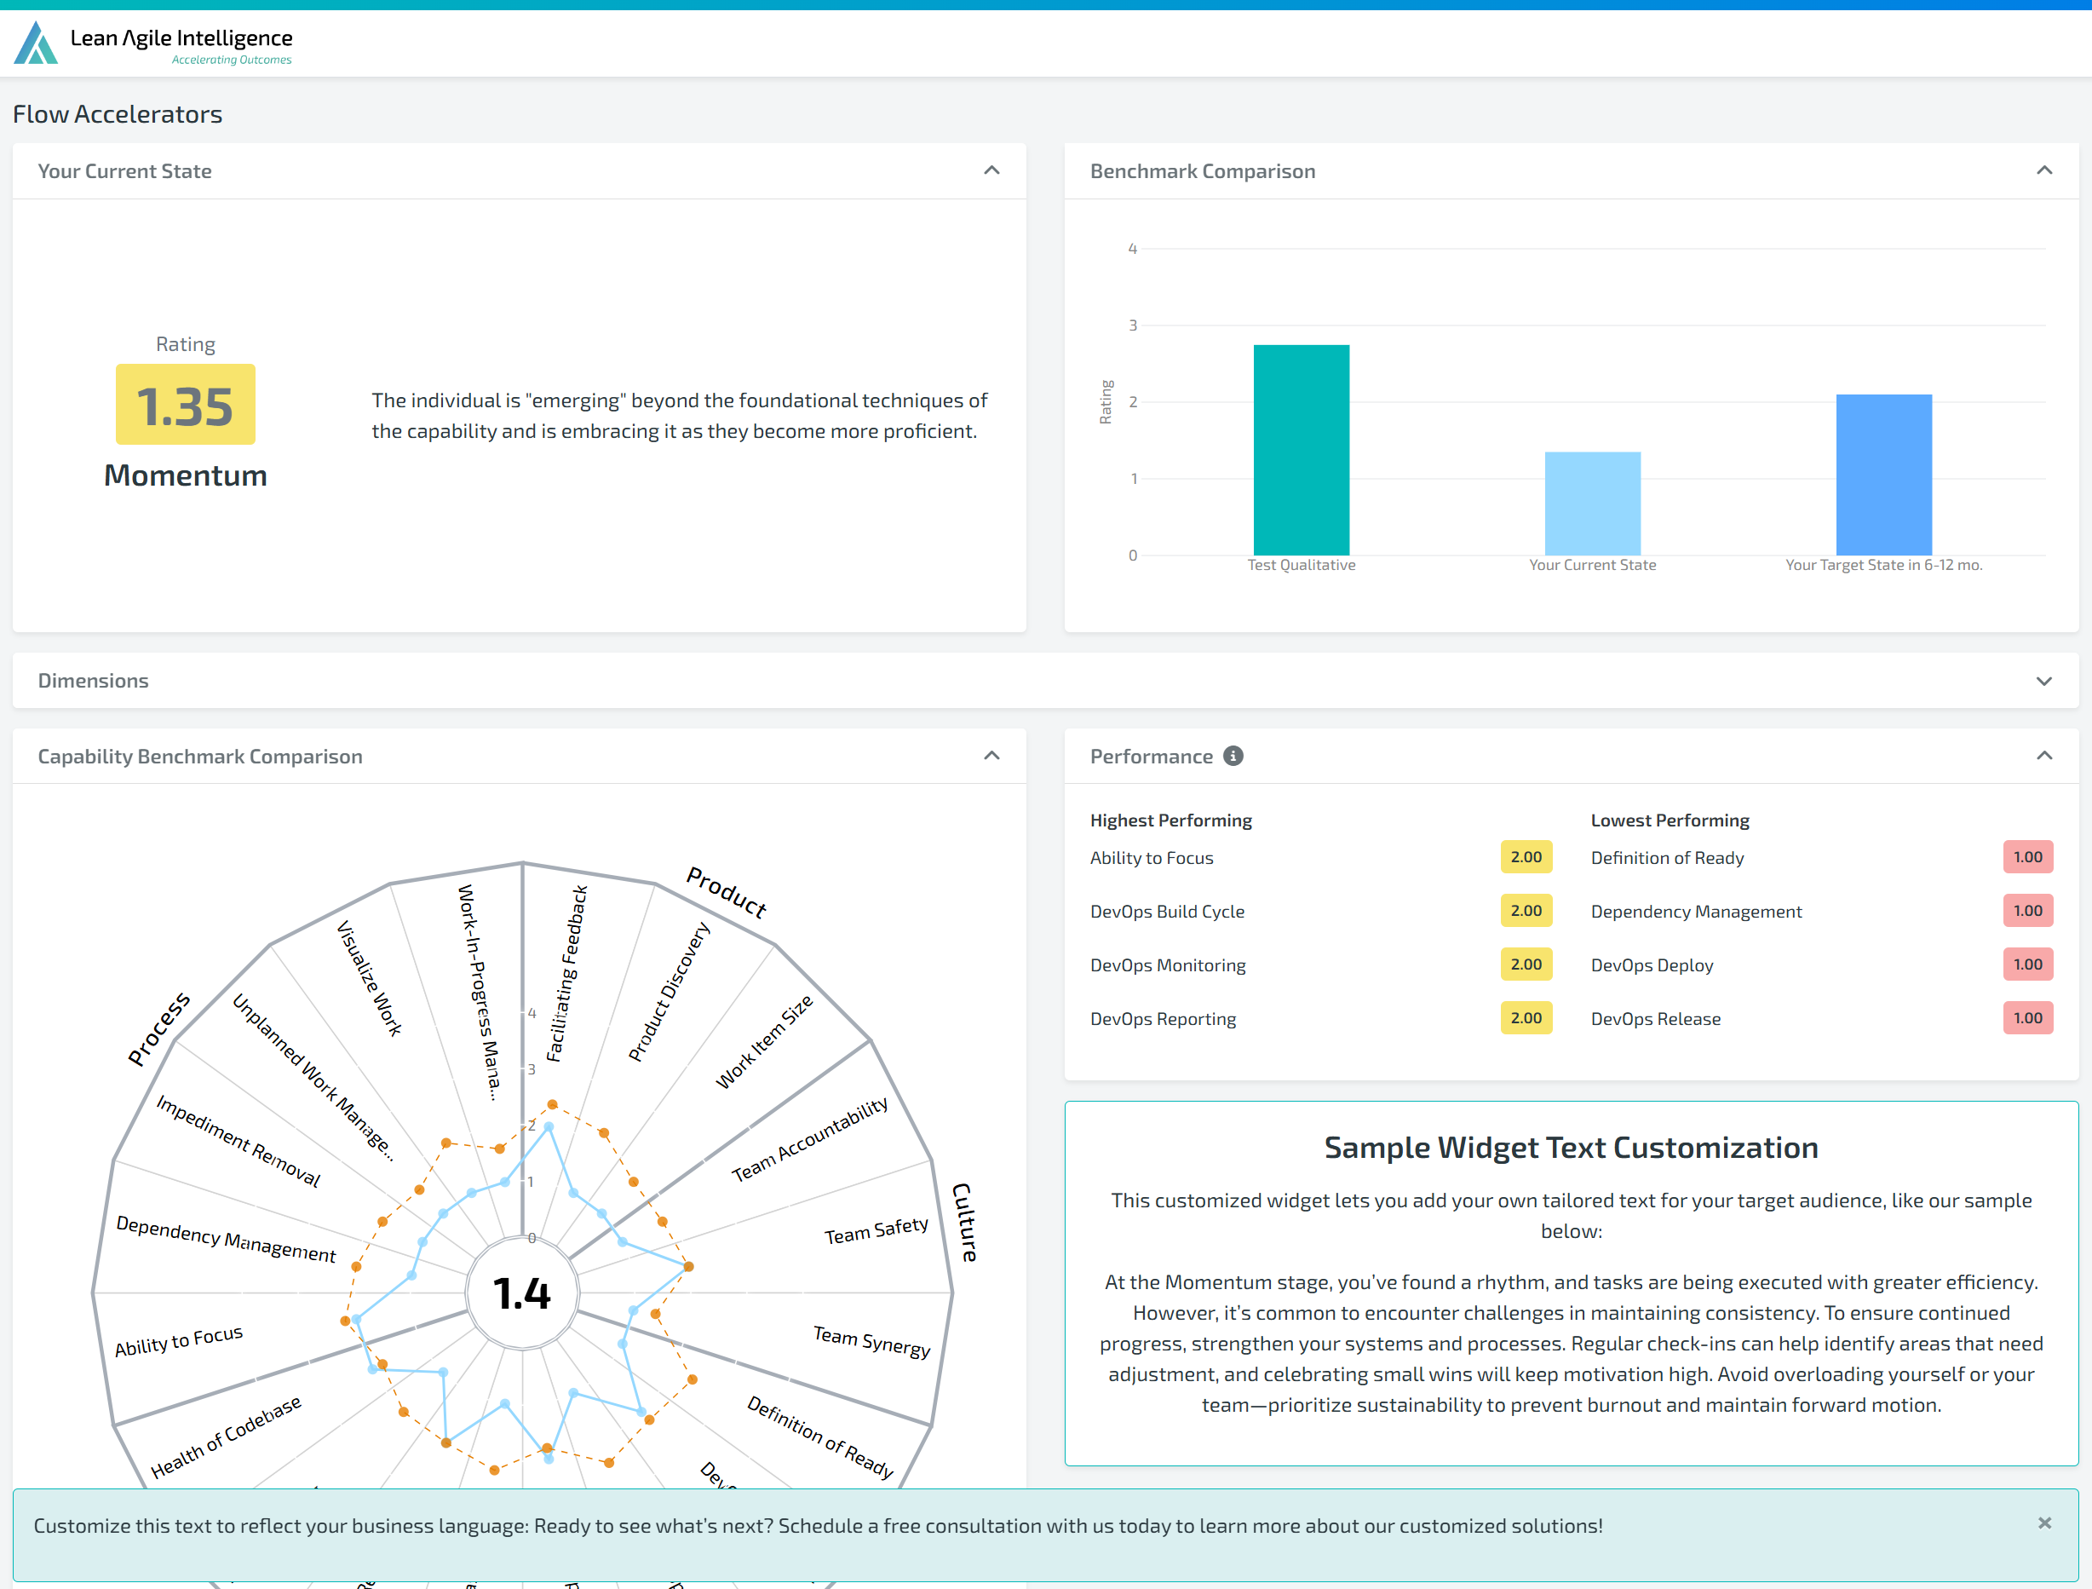Click Definition of Ready 1.00 score badge
2092x1589 pixels.
[x=2027, y=857]
